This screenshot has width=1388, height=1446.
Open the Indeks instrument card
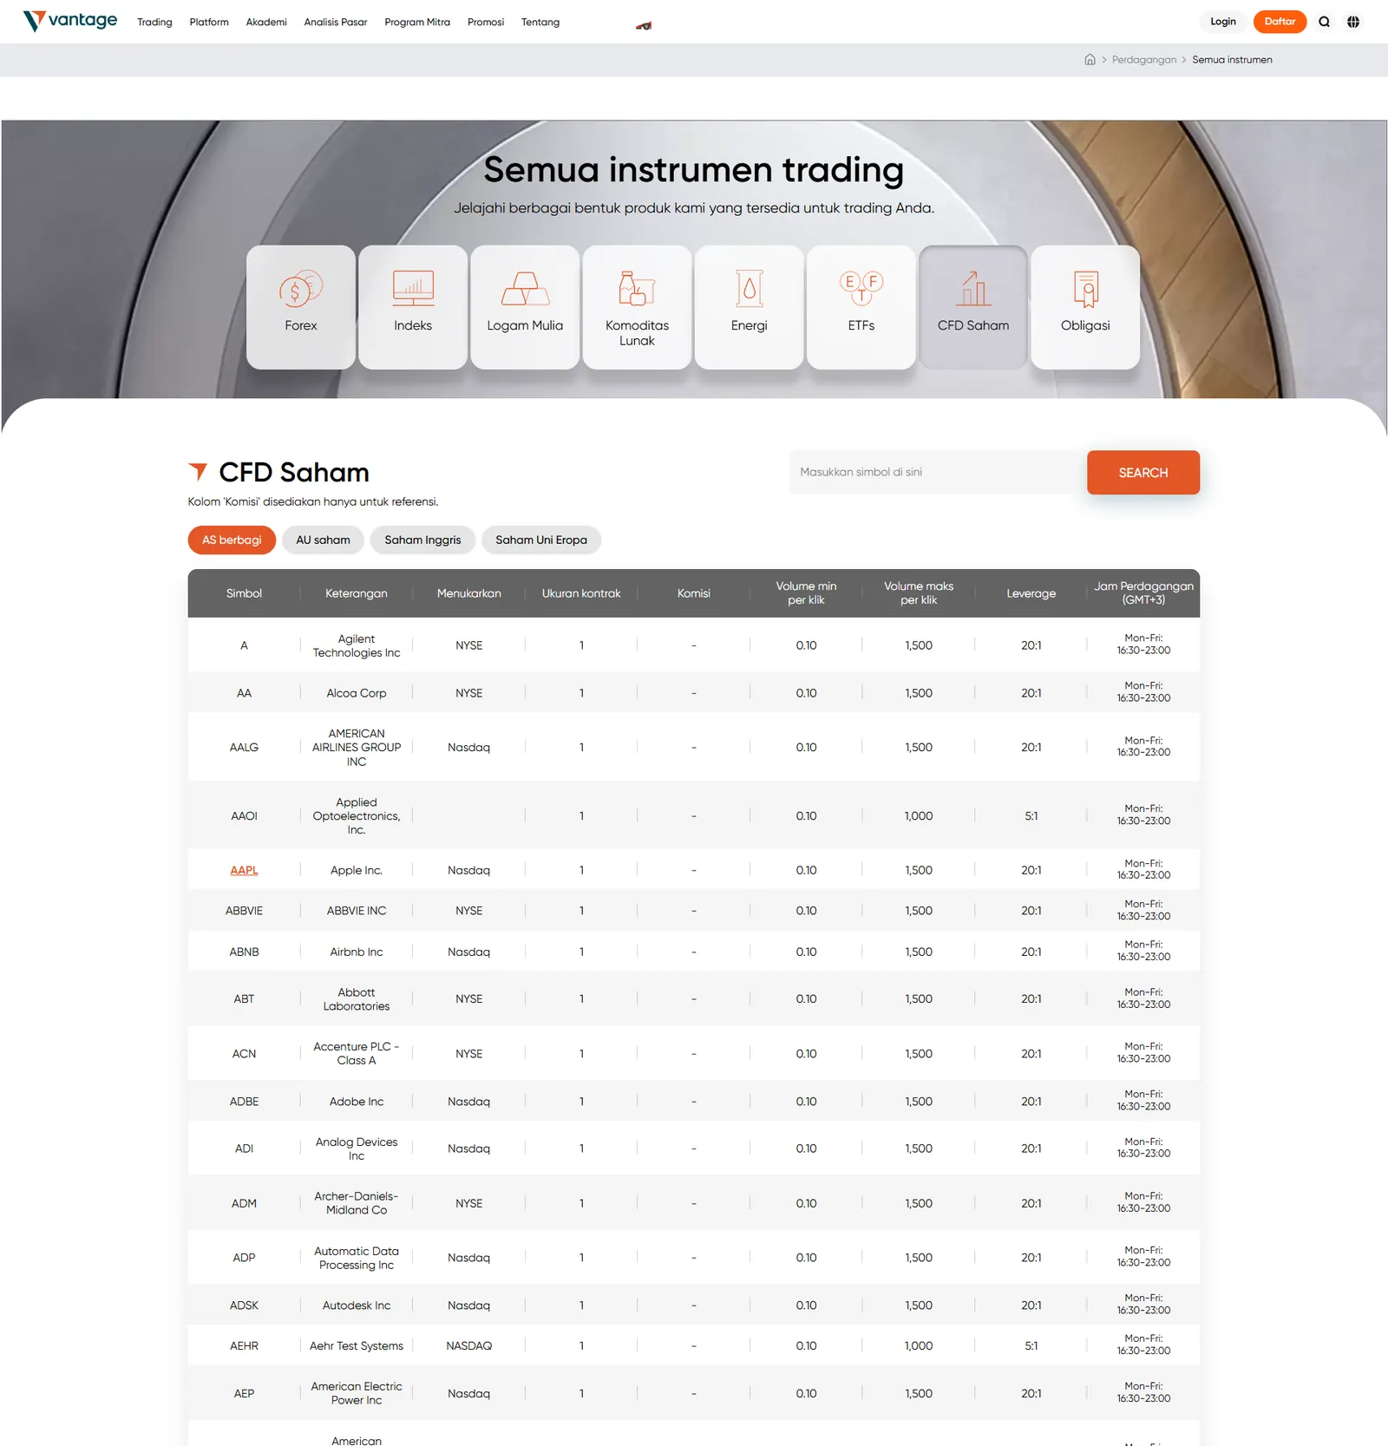pos(413,307)
